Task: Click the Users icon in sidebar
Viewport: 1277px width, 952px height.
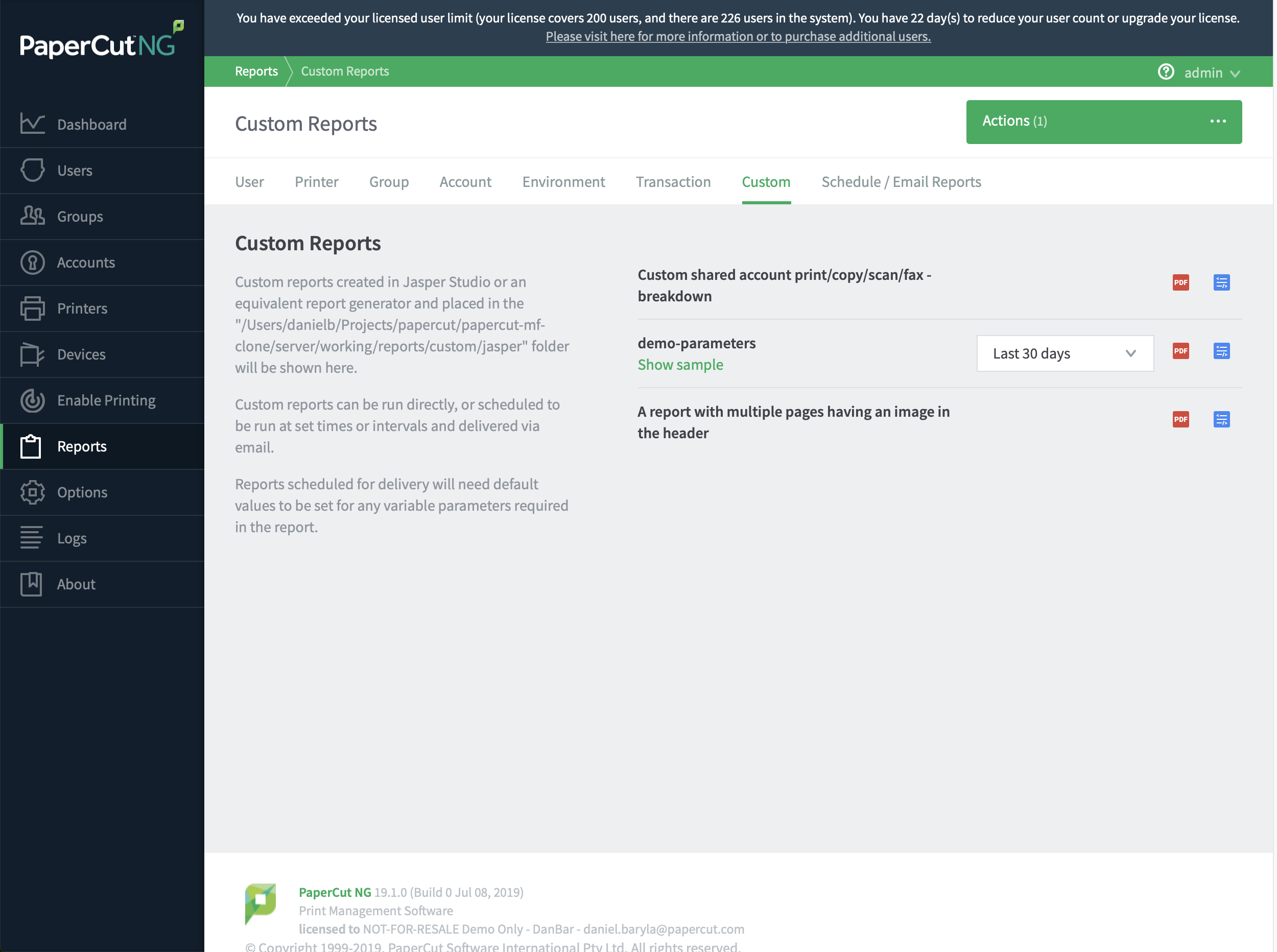Action: point(32,170)
